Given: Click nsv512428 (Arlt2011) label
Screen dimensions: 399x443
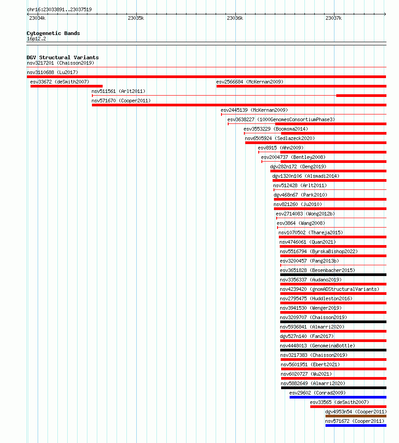Looking at the screenshot, I should 300,186.
